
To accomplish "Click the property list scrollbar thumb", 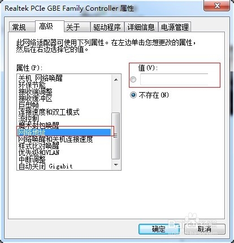I will [116, 136].
